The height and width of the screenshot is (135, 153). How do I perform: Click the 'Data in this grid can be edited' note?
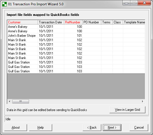click(47, 110)
